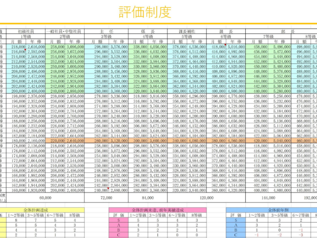The height and width of the screenshot is (238, 317).
Task: Click the 120,000 merged cell
Action: tap(207, 198)
